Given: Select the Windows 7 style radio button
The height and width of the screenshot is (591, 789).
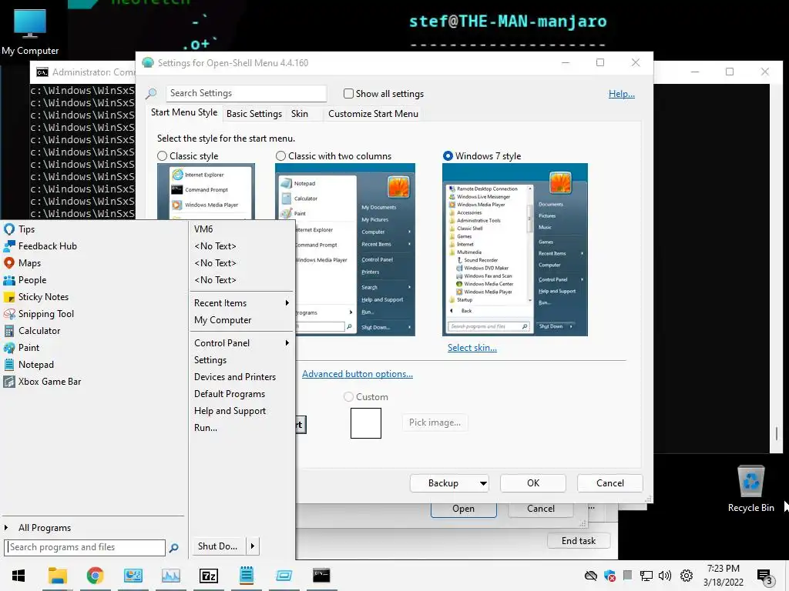Looking at the screenshot, I should click(448, 156).
